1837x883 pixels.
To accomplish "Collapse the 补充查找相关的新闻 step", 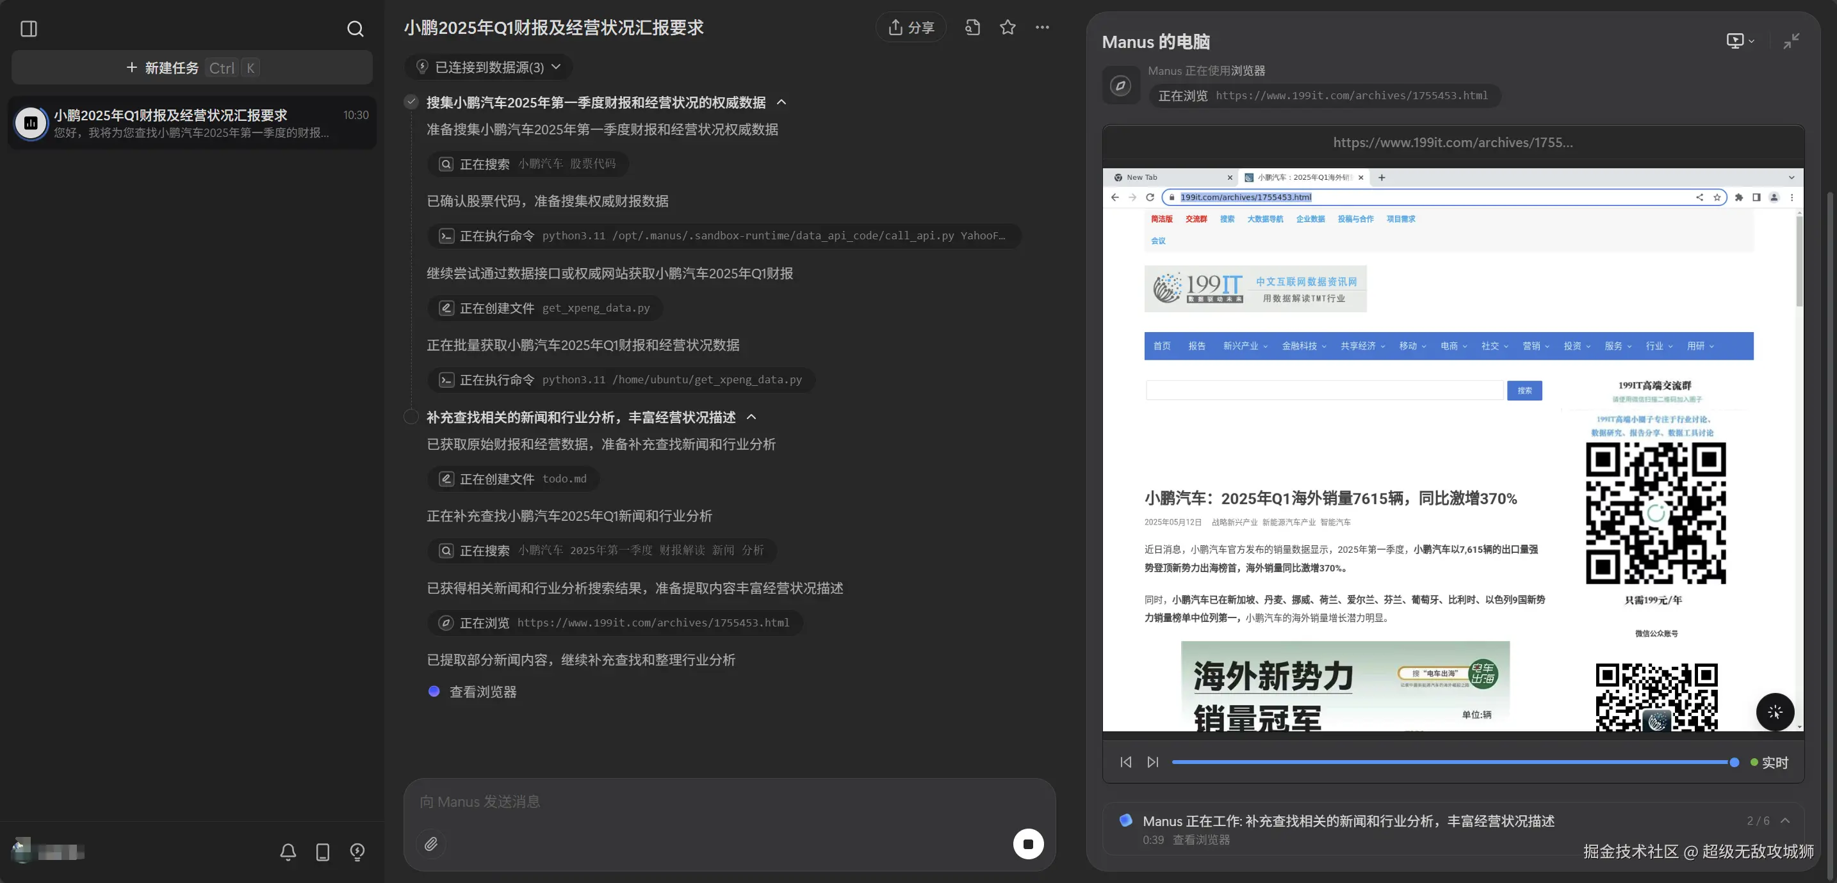I will [751, 417].
